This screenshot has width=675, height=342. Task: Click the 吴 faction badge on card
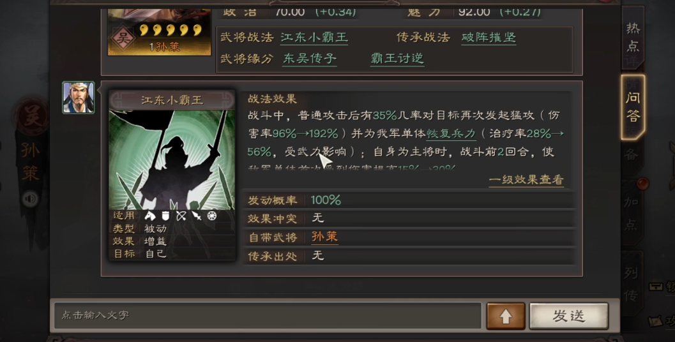123,39
